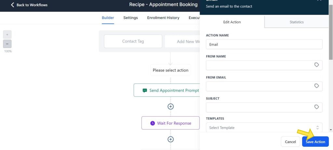Add a step below Send Appointment Prompt

(x=170, y=107)
